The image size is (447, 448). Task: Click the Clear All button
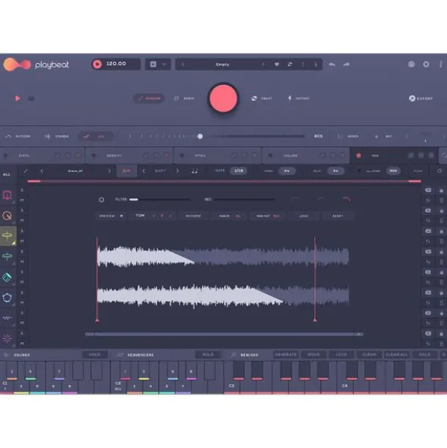397,355
